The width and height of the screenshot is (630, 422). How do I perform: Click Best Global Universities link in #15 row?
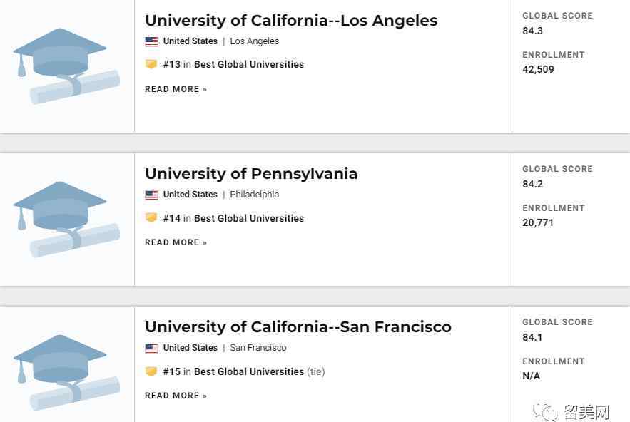(x=249, y=371)
